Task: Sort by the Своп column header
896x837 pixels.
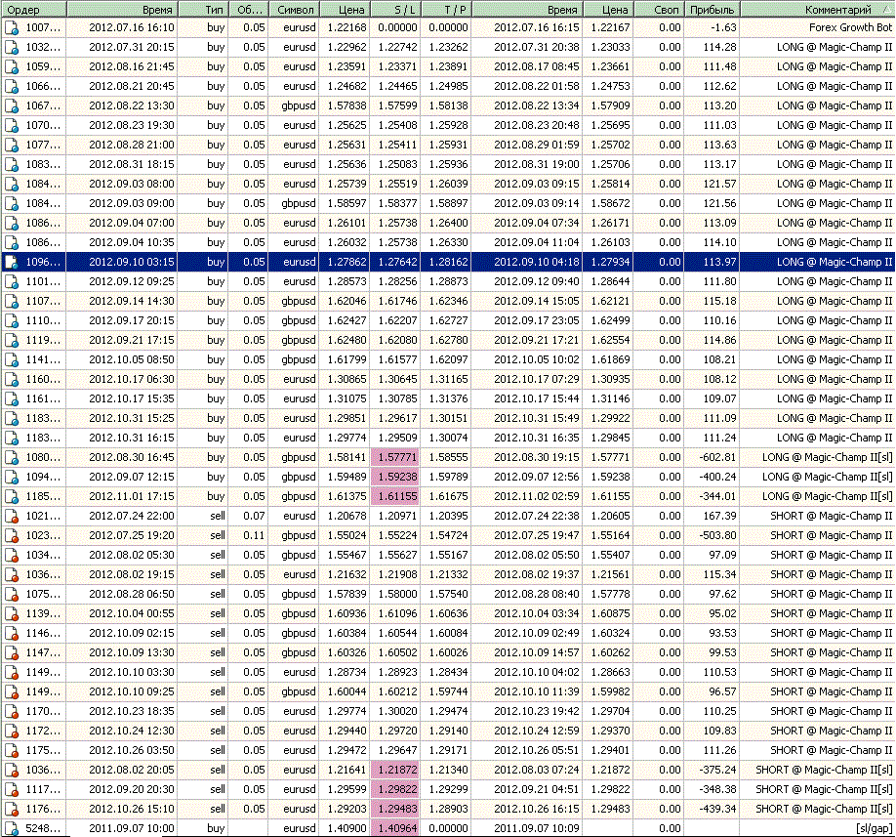Action: coord(660,9)
